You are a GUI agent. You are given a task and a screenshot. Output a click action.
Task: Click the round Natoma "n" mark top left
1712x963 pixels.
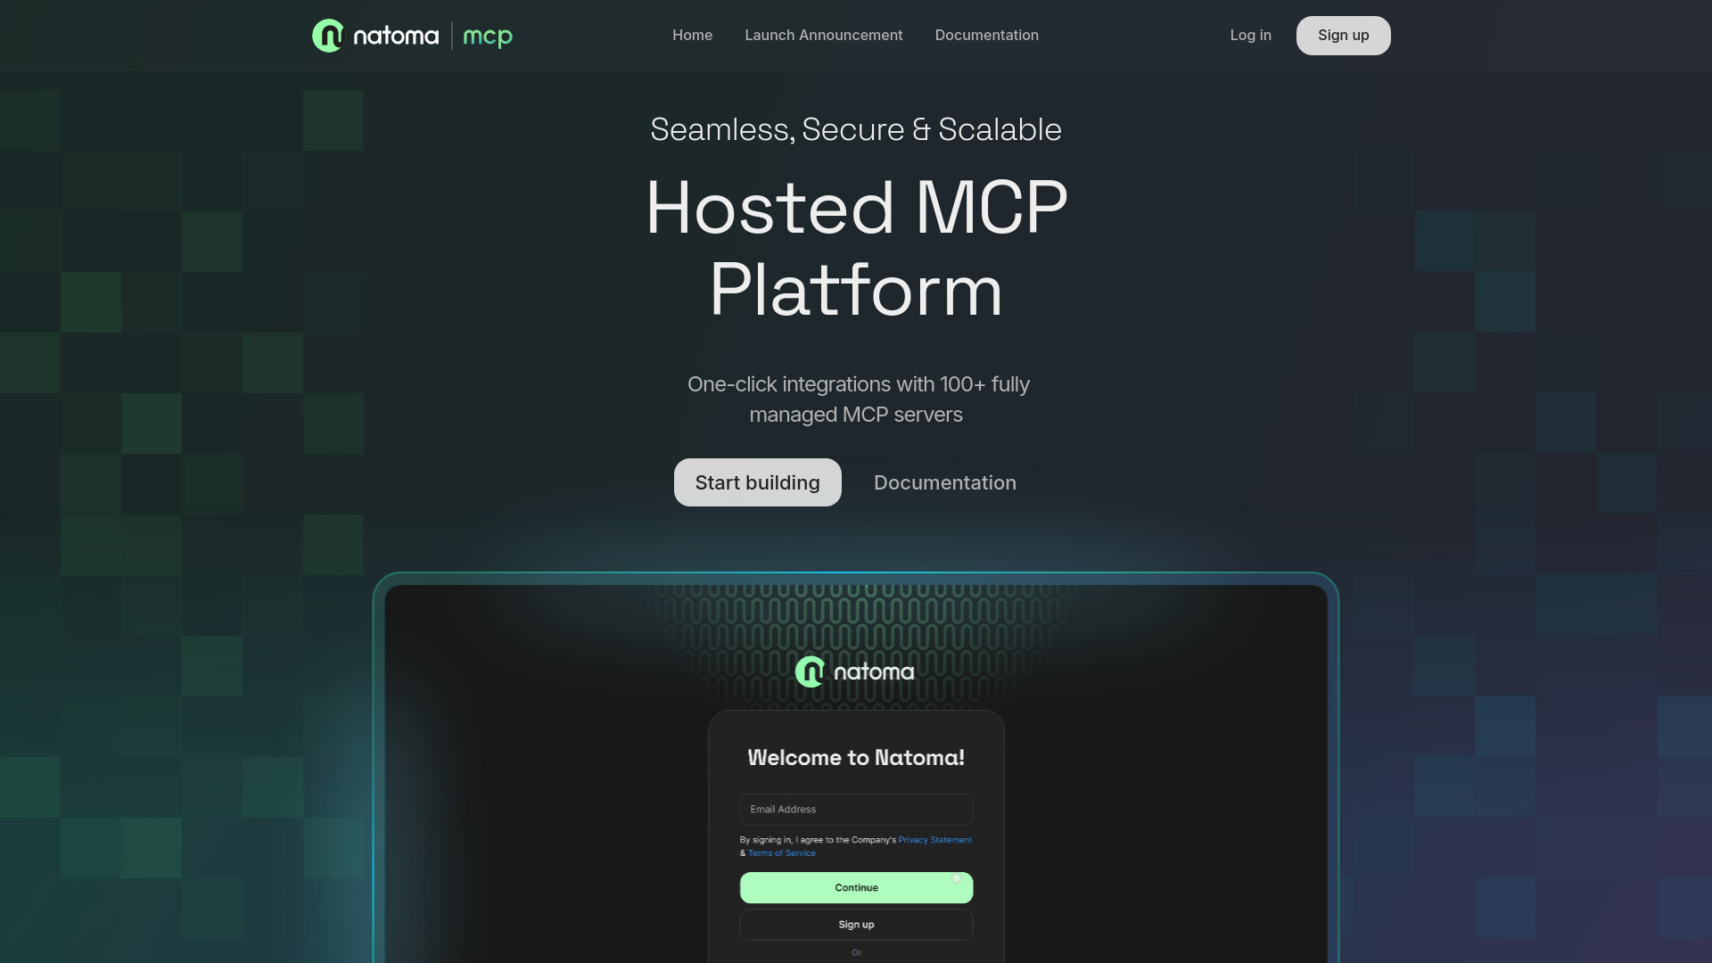tap(327, 36)
